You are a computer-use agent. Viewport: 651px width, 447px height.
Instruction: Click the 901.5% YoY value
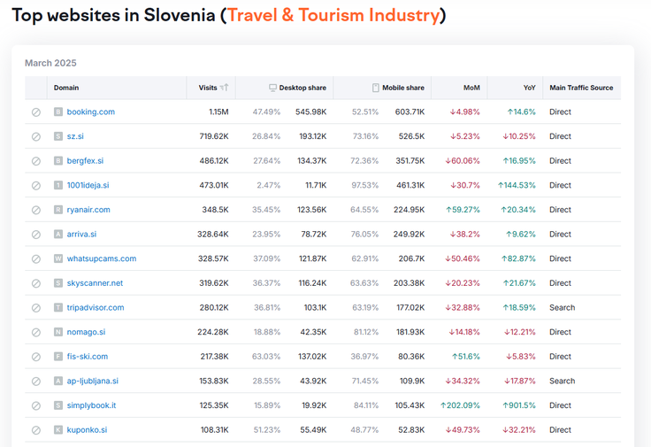519,405
